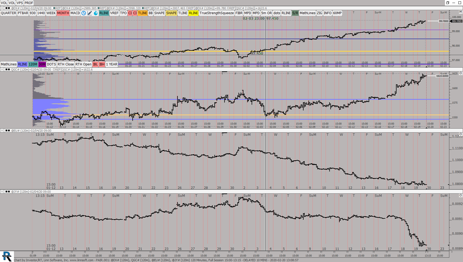Select the QUARTER period button
This screenshot has width=463, height=262.
[x=8, y=13]
